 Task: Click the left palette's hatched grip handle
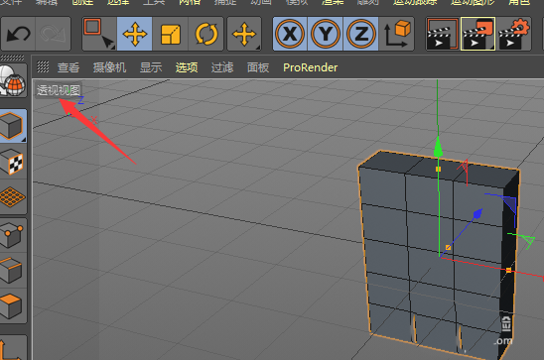click(x=13, y=58)
